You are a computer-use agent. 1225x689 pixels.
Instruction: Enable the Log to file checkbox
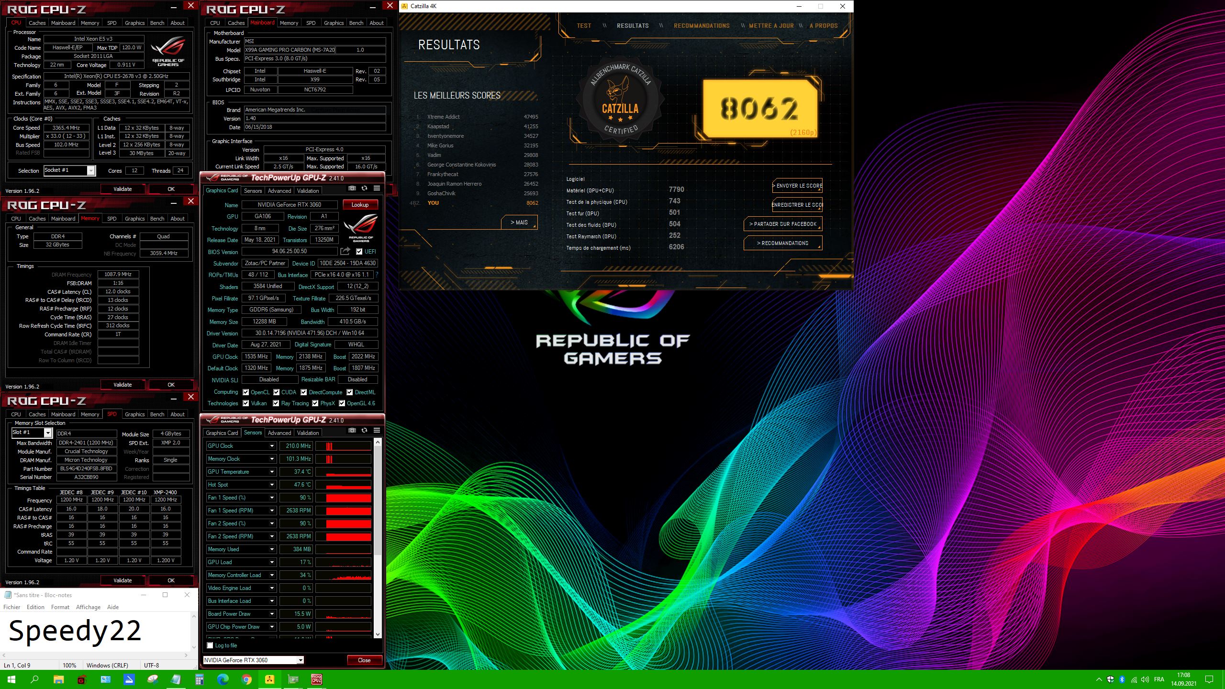tap(210, 645)
